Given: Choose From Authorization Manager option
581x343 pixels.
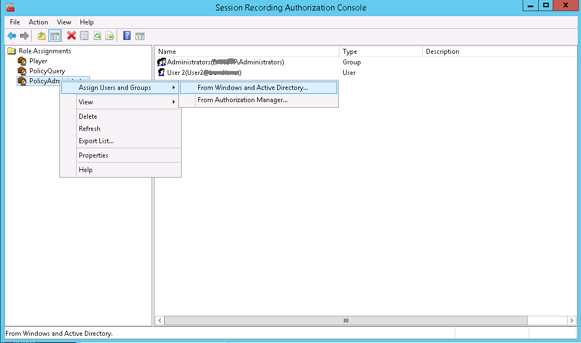Looking at the screenshot, I should [242, 100].
